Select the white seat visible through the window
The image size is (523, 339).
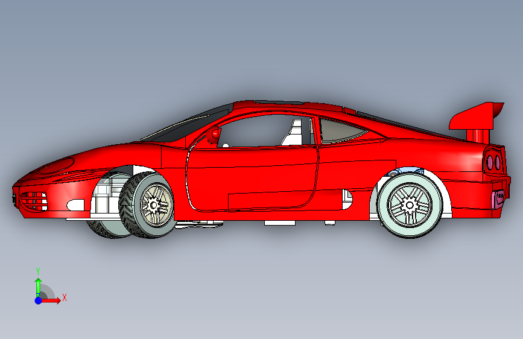coord(293,133)
